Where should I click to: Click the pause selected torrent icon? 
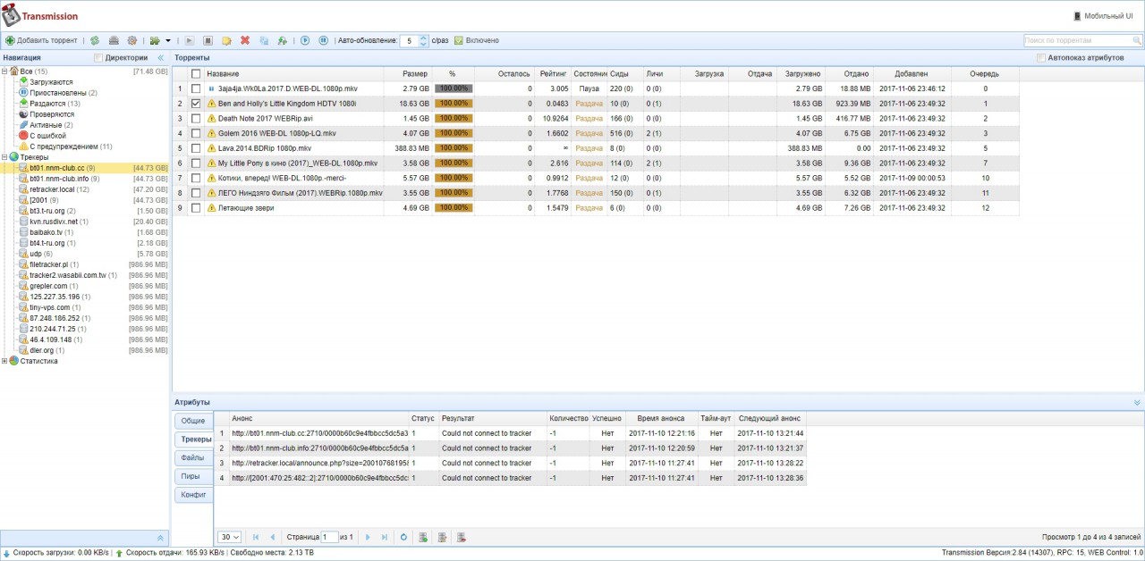(x=208, y=40)
